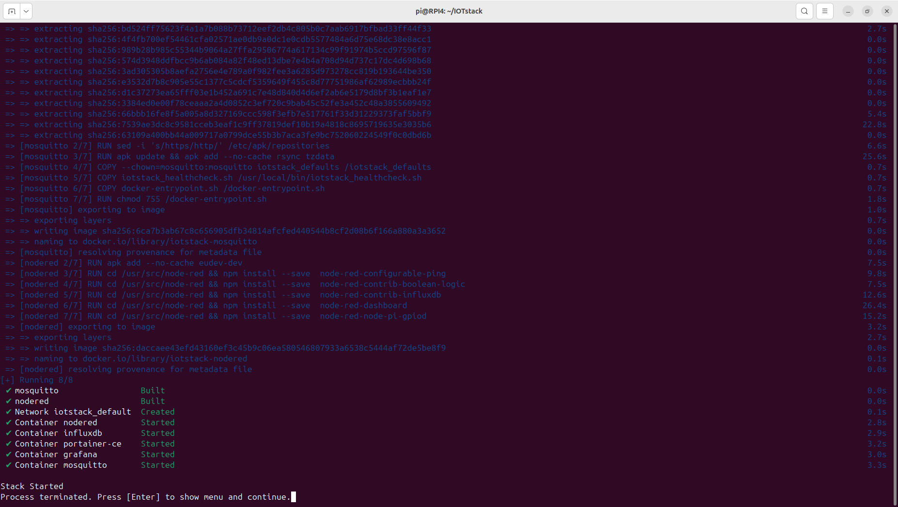Open the hamburger main menu
The width and height of the screenshot is (898, 507).
coord(825,11)
